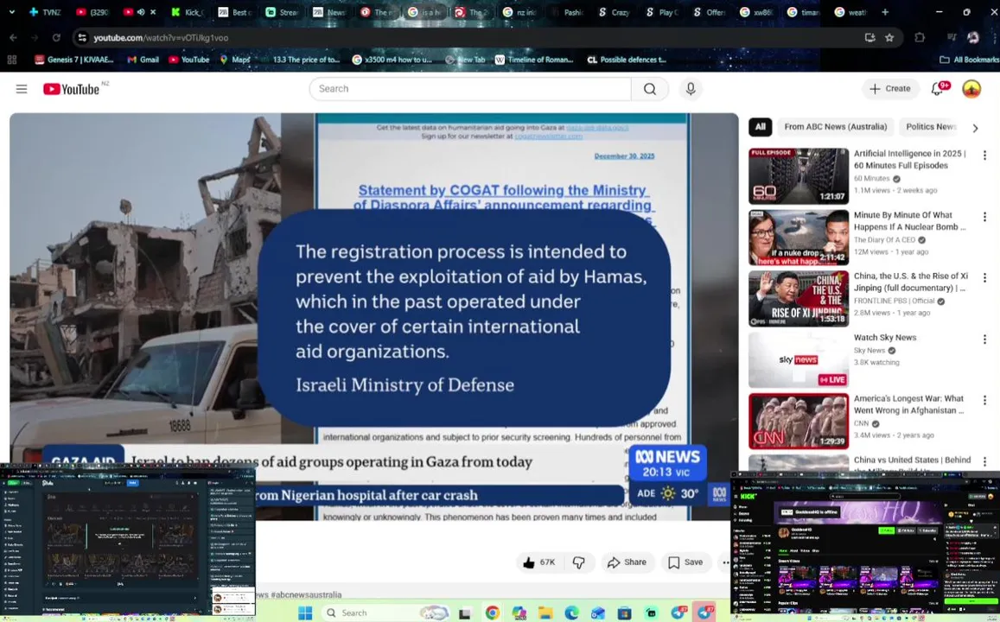This screenshot has height=622, width=1000.
Task: Launch Google Chrome from the taskbar
Action: click(492, 613)
